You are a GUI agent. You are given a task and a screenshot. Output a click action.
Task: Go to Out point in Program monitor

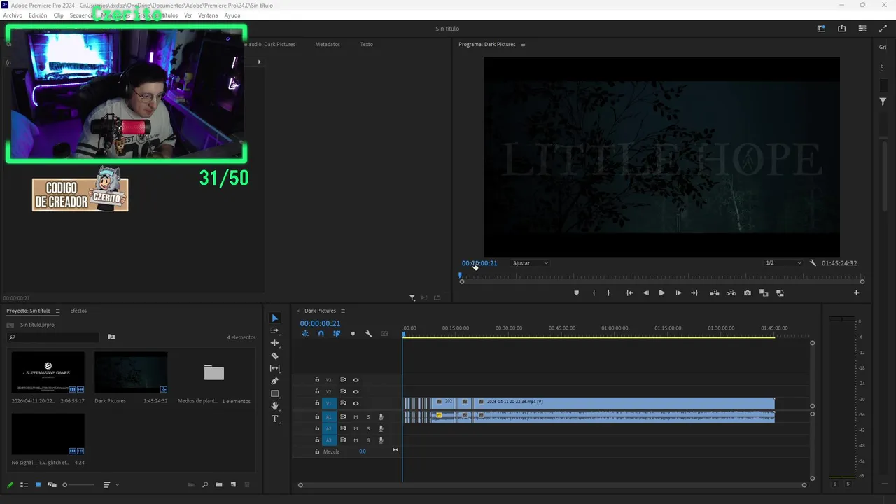tap(694, 293)
